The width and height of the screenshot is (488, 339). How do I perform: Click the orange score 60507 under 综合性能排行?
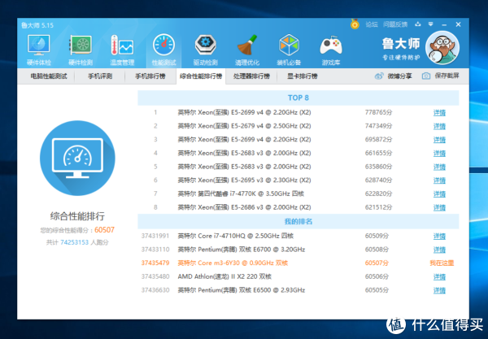105,230
